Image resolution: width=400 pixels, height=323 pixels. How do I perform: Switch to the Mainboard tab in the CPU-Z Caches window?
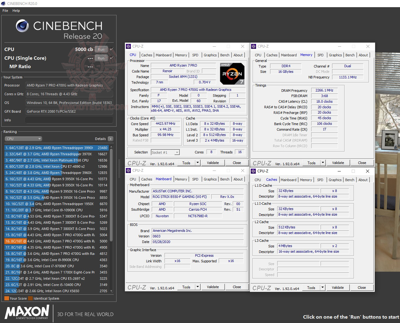coord(289,180)
